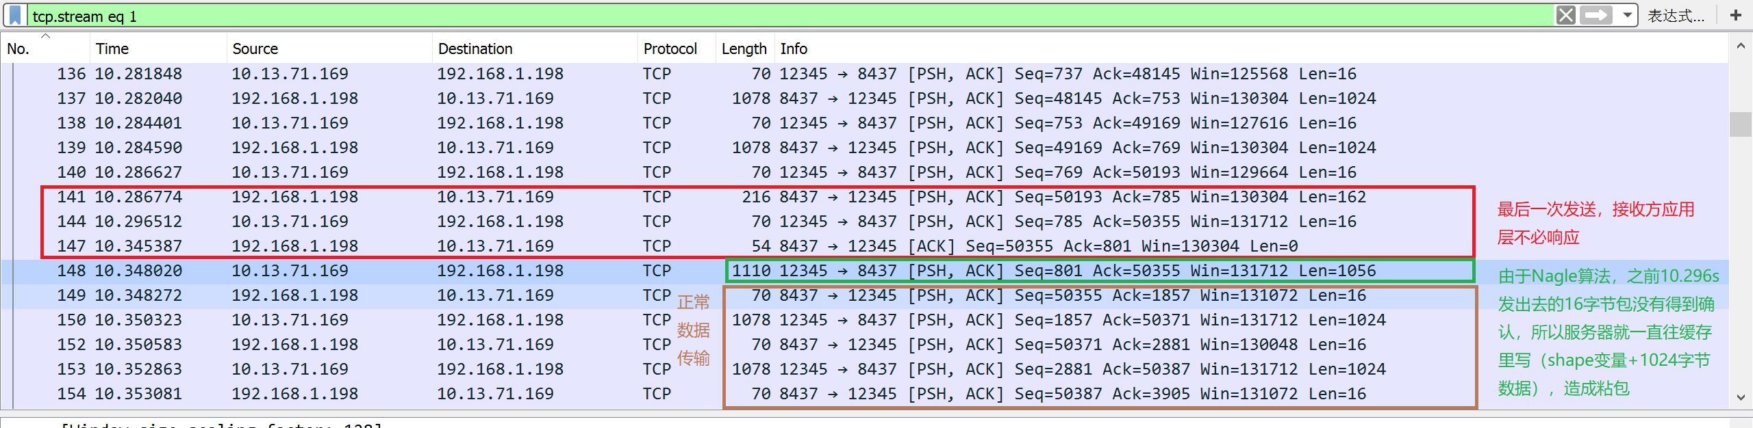The image size is (1753, 428).
Task: Select packet 140 at time 10.286627
Action: (864, 172)
